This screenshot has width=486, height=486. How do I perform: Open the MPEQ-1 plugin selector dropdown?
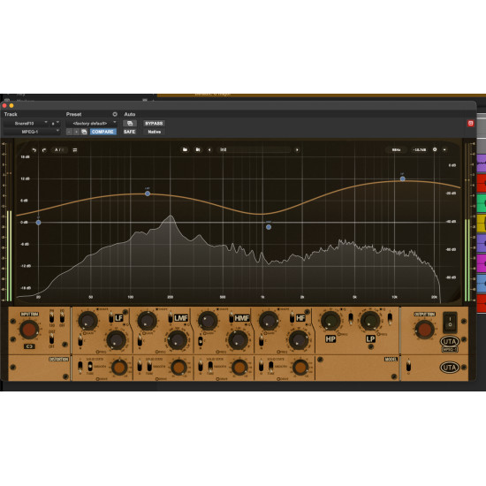pyautogui.click(x=32, y=132)
